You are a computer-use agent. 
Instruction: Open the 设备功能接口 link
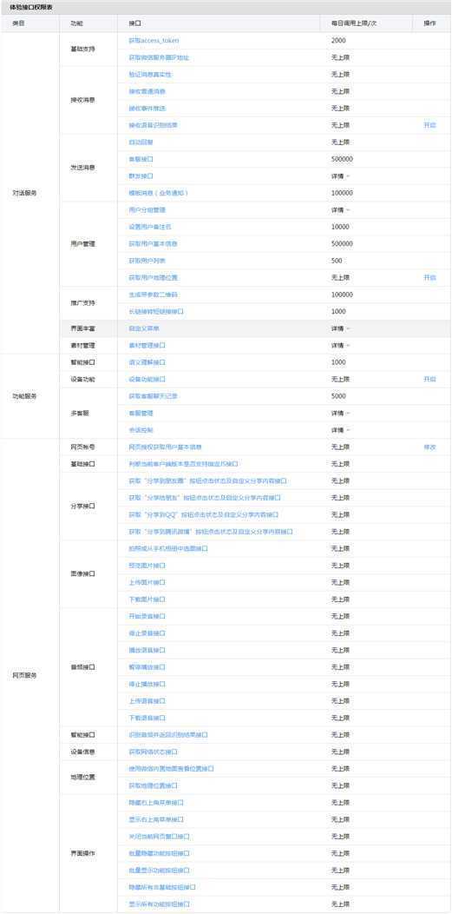(x=147, y=380)
